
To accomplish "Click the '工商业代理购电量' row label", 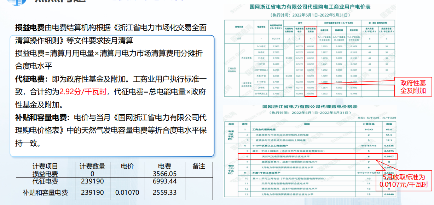I will coord(264,129).
